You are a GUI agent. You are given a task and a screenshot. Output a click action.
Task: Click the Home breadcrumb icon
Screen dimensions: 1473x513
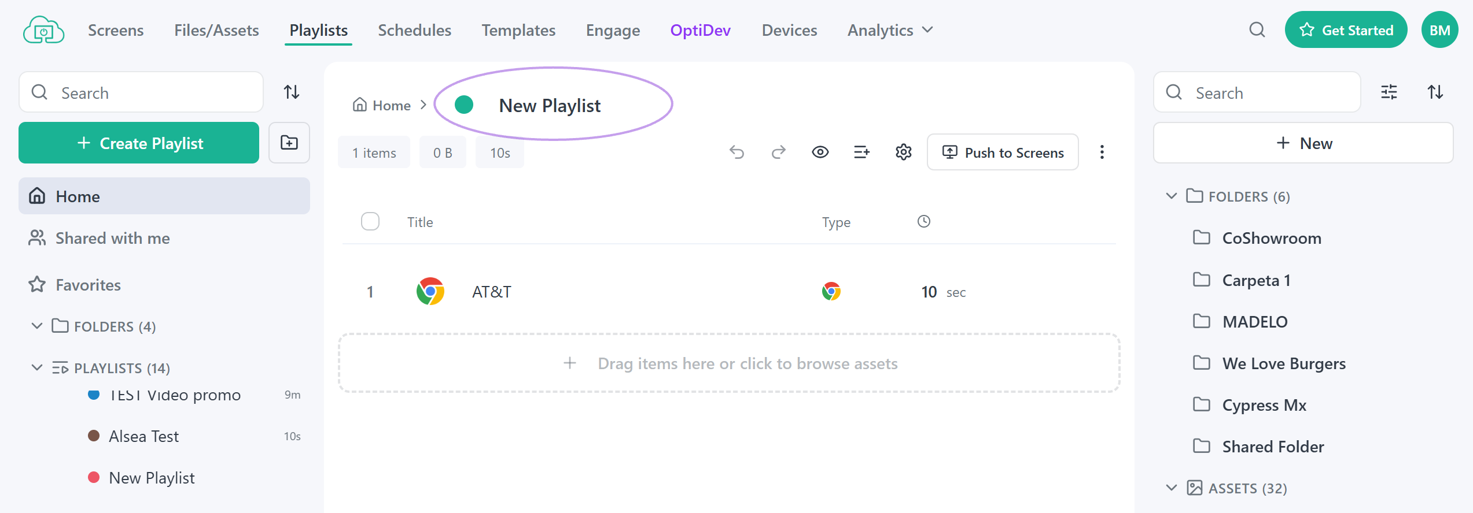(x=360, y=105)
